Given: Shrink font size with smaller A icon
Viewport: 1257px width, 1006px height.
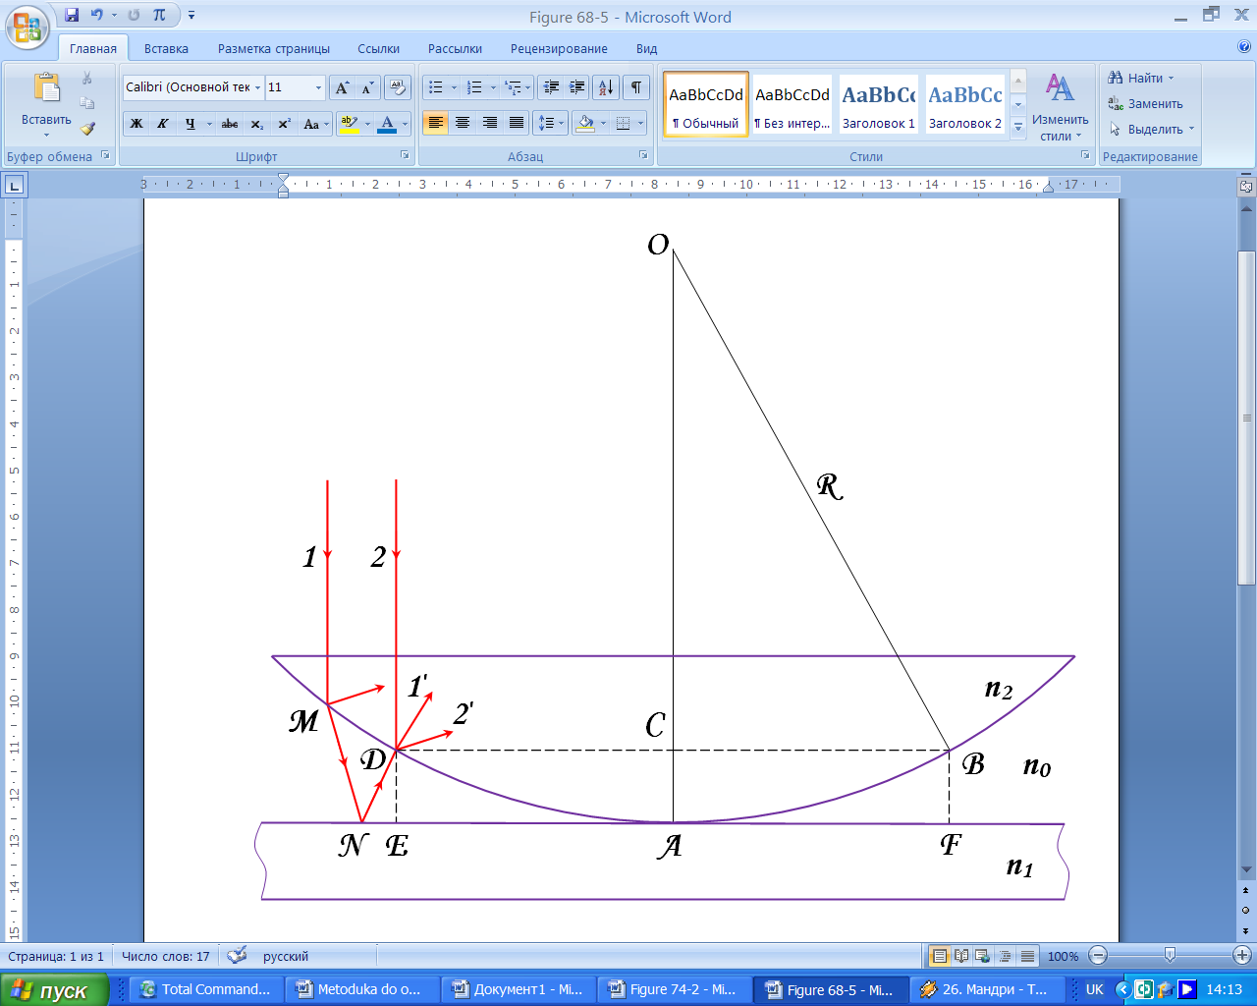Looking at the screenshot, I should pyautogui.click(x=367, y=87).
